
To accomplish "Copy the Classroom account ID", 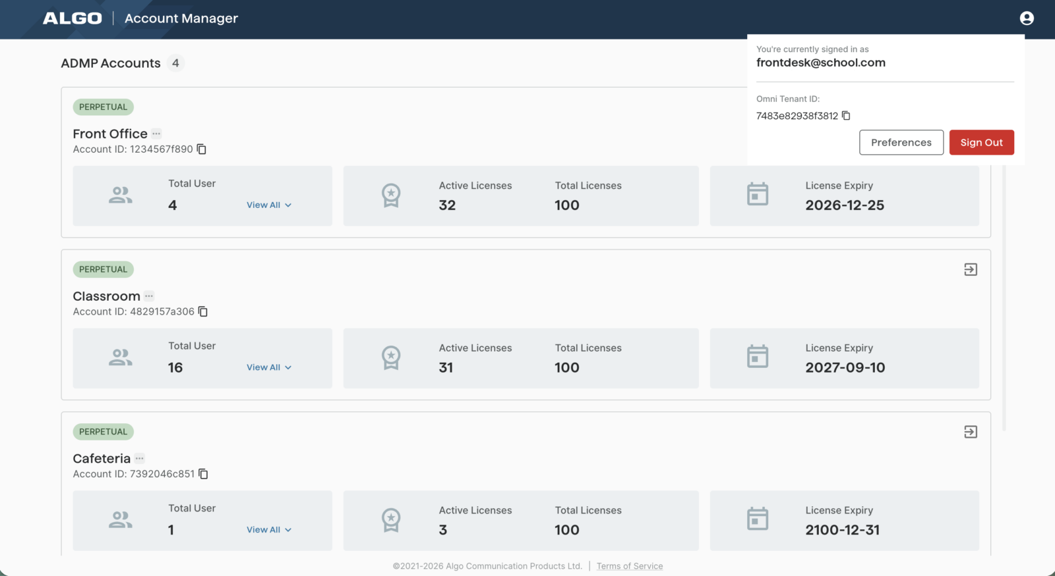I will point(203,311).
